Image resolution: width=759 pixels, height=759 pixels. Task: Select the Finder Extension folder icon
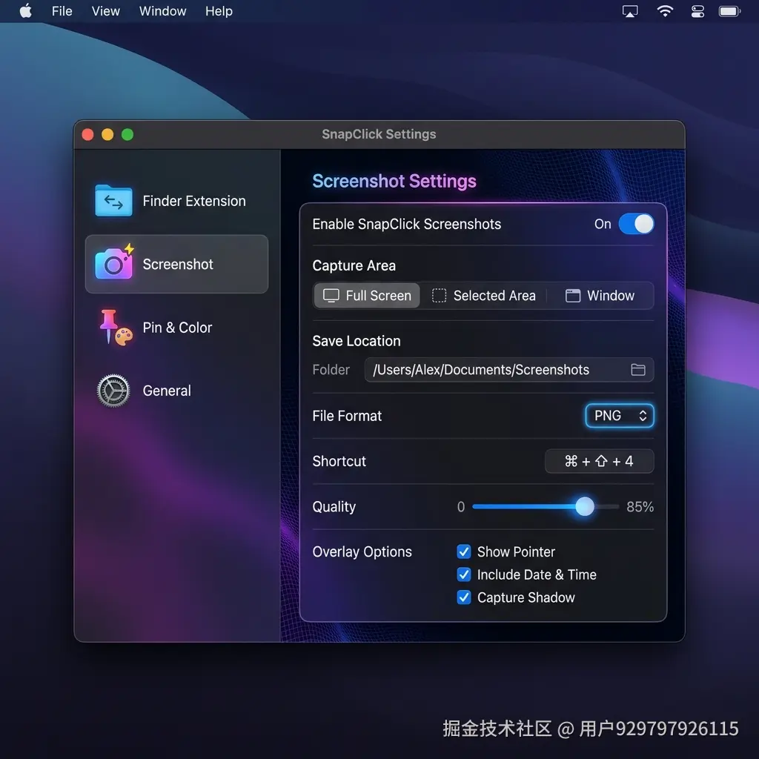(x=113, y=200)
